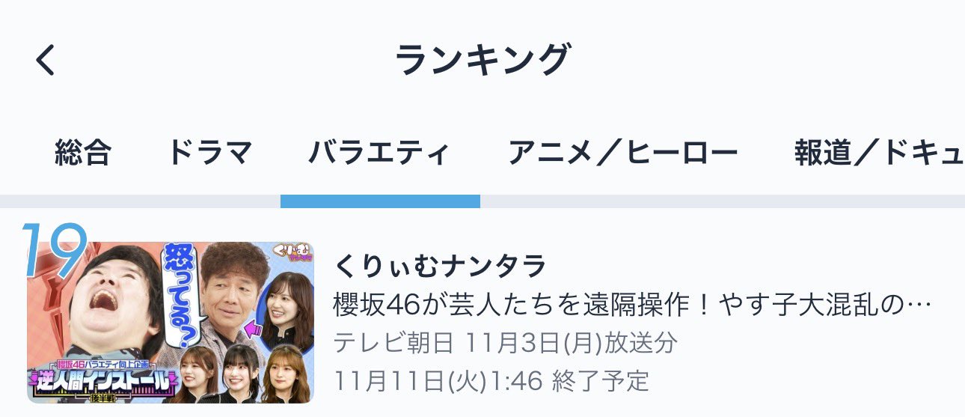Click the 怒ってる? speech bubble in thumbnail

tap(178, 293)
